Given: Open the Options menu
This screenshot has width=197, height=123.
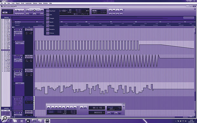Looking at the screenshot, I should [x=35, y=3].
